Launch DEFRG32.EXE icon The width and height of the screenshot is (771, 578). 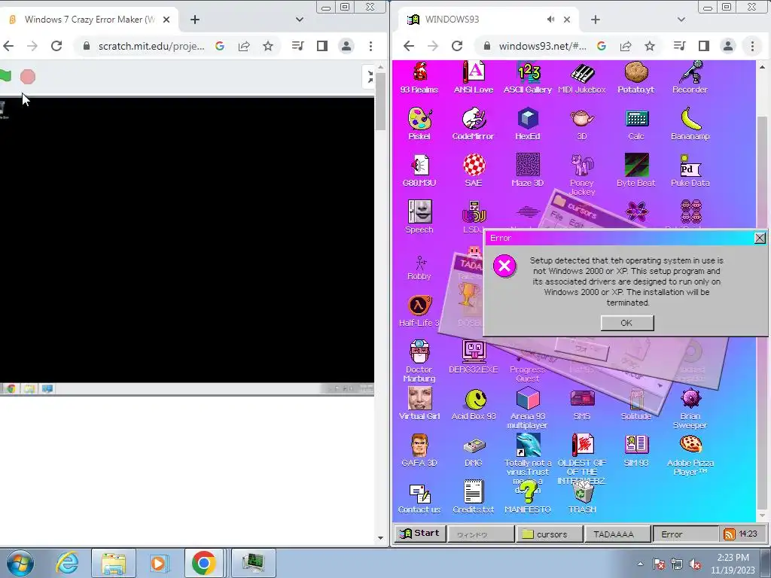click(473, 357)
